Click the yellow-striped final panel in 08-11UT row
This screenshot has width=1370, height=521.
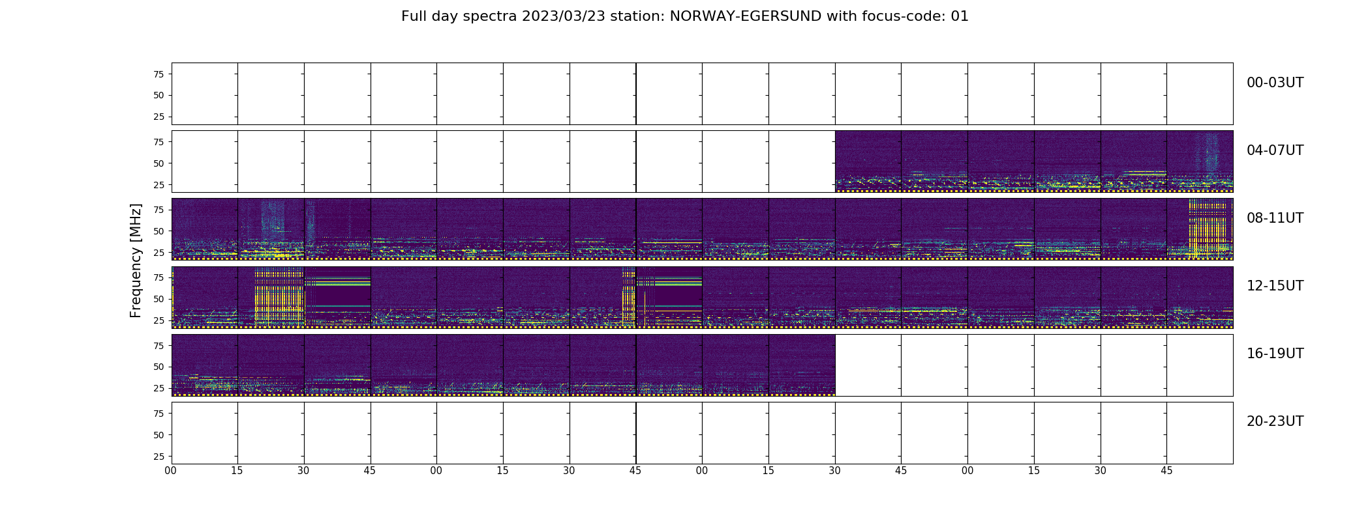point(1200,229)
